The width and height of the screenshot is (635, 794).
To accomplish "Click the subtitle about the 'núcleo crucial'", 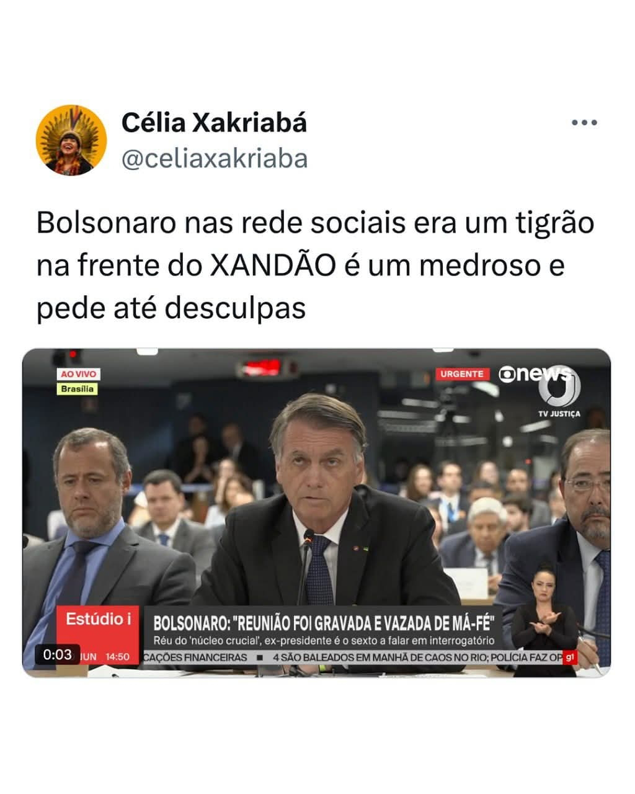I will click(324, 640).
